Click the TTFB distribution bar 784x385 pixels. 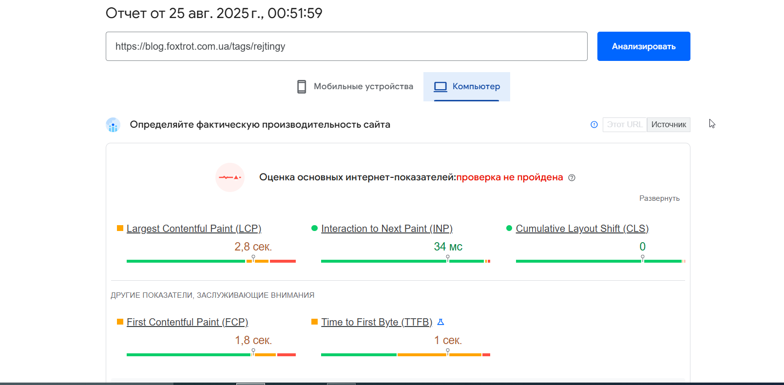point(405,355)
